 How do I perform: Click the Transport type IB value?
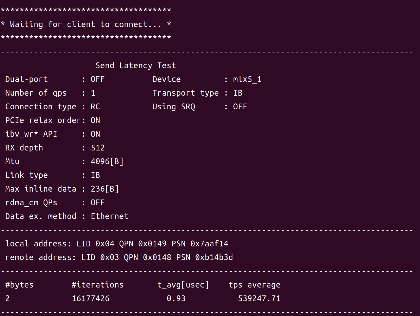pyautogui.click(x=238, y=93)
